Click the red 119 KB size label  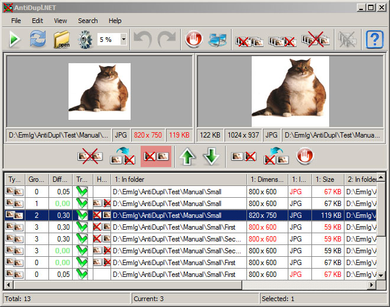tap(179, 135)
